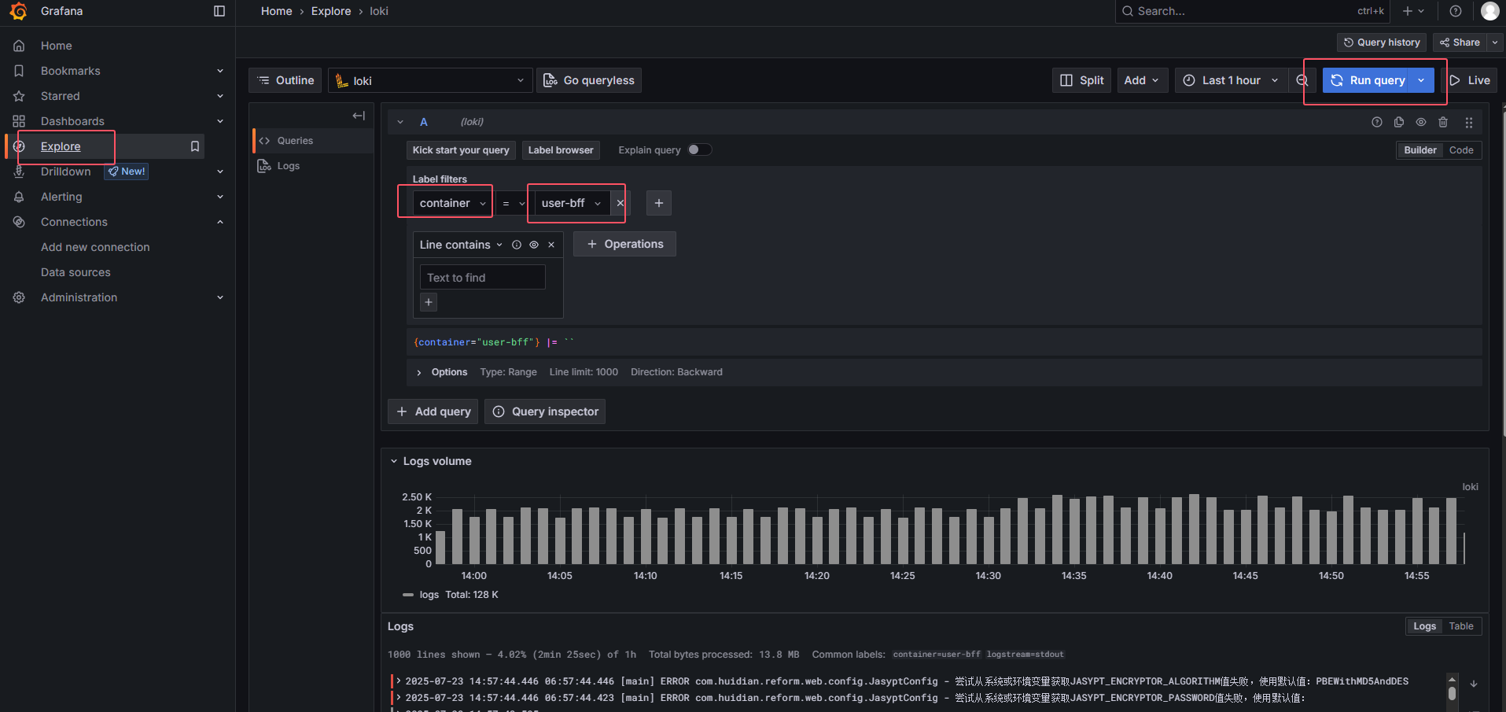Open the container label dropdown
The image size is (1506, 712).
pyautogui.click(x=453, y=203)
